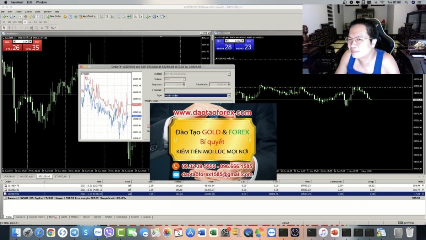Screen dimensions: 426x240
Task: Open the Alerts terminal tab
Action: click(x=64, y=217)
